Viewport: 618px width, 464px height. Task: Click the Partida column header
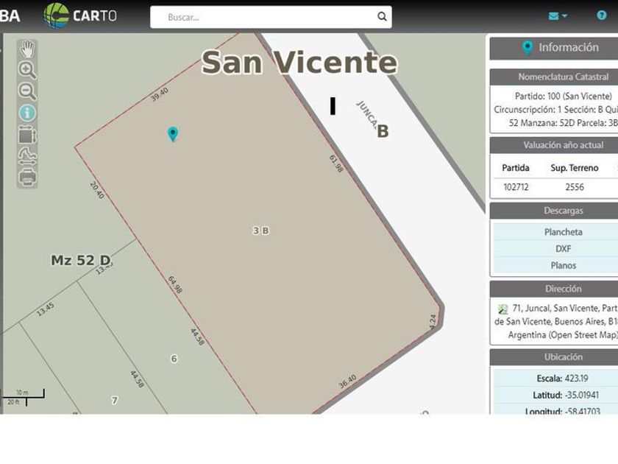click(516, 168)
